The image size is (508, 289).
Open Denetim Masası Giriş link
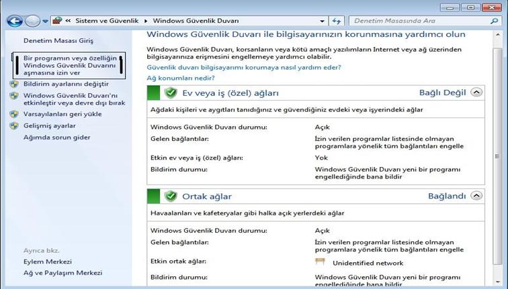[58, 41]
